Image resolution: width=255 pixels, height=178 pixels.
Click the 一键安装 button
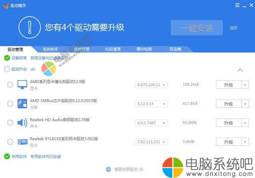coord(197,28)
